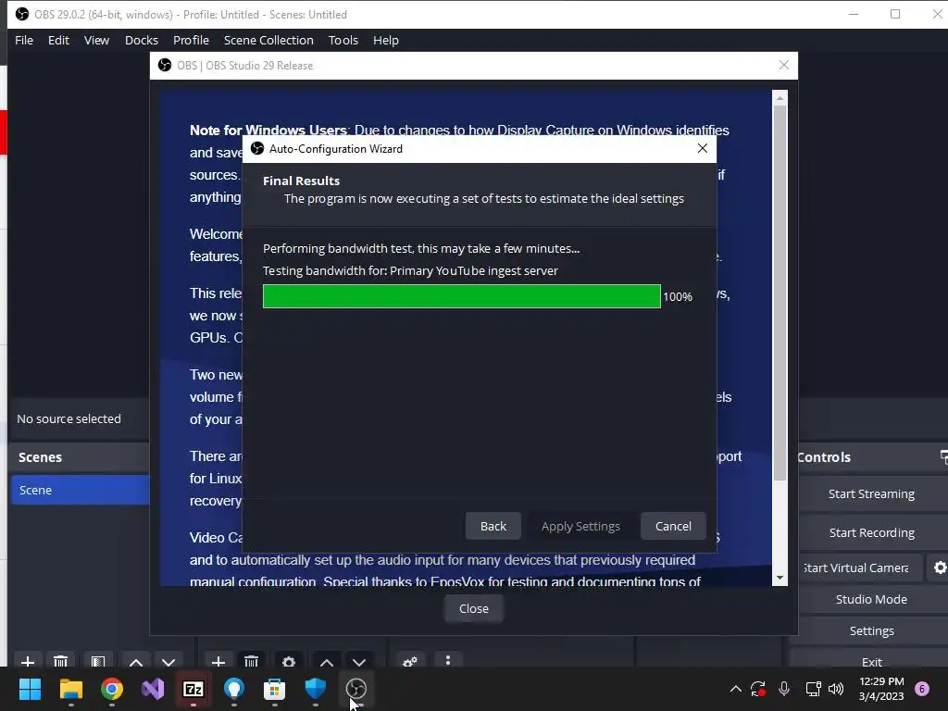Open volume control in system tray
This screenshot has height=711, width=948.
pos(836,689)
